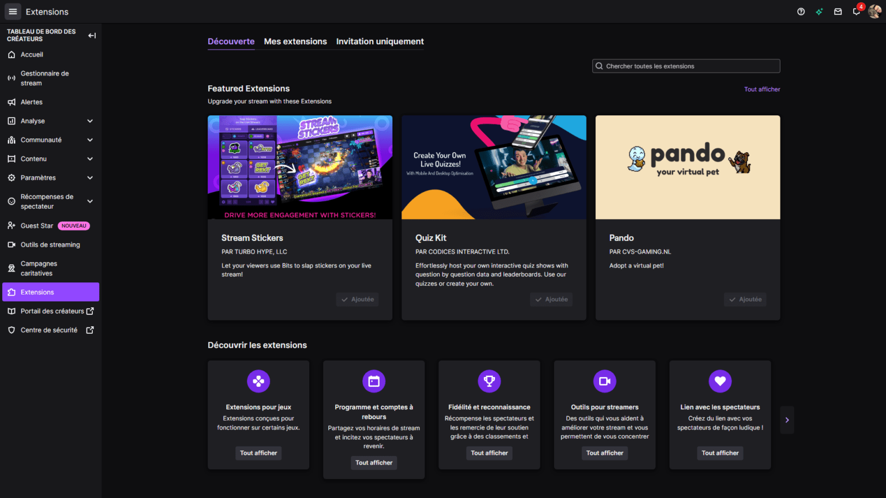This screenshot has width=886, height=498.
Task: Click the Extensions puzzle icon in sidebar
Action: tap(12, 292)
